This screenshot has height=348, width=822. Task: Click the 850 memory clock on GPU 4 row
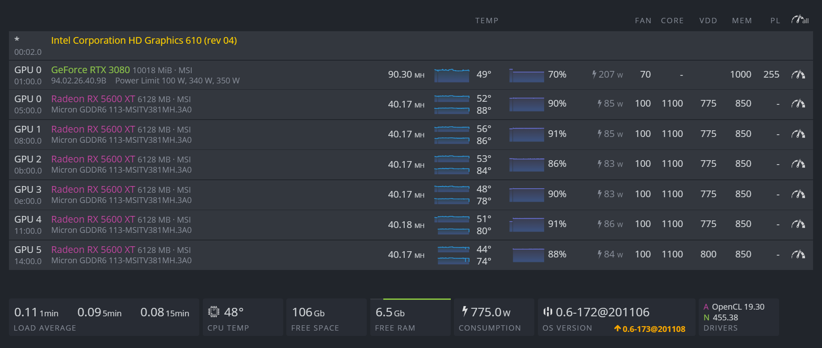click(743, 224)
